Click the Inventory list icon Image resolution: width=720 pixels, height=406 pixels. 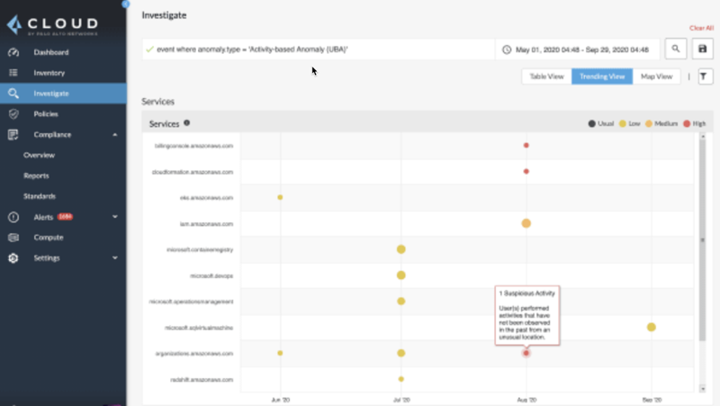[13, 72]
